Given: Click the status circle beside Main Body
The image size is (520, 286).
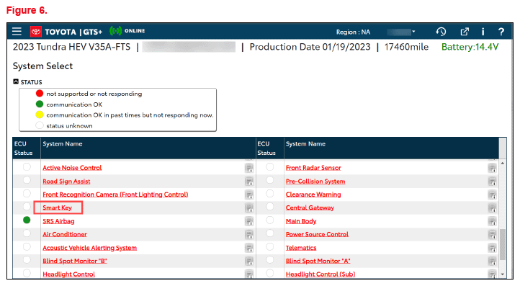Looking at the screenshot, I should pyautogui.click(x=270, y=220).
